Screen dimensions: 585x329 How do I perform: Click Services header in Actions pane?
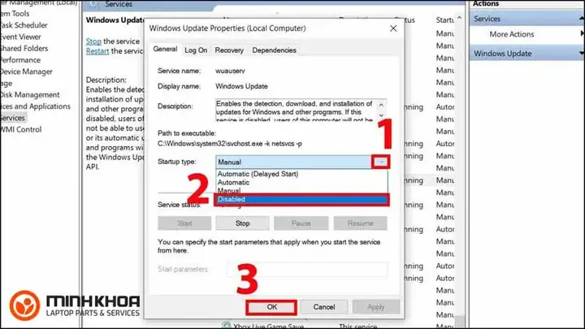coord(526,19)
